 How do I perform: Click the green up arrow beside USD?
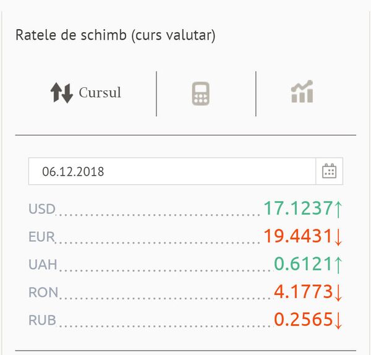pos(338,208)
